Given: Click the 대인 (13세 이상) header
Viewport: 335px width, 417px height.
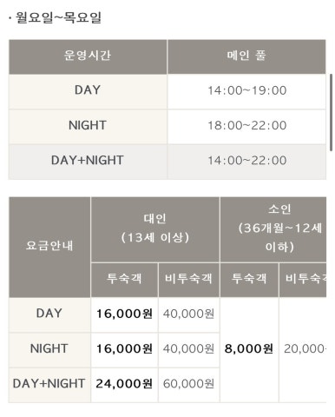Looking at the screenshot, I should coord(155,229).
